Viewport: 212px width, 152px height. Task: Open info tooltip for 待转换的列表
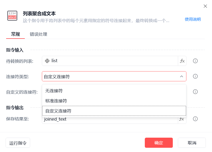pyautogui.click(x=195, y=61)
